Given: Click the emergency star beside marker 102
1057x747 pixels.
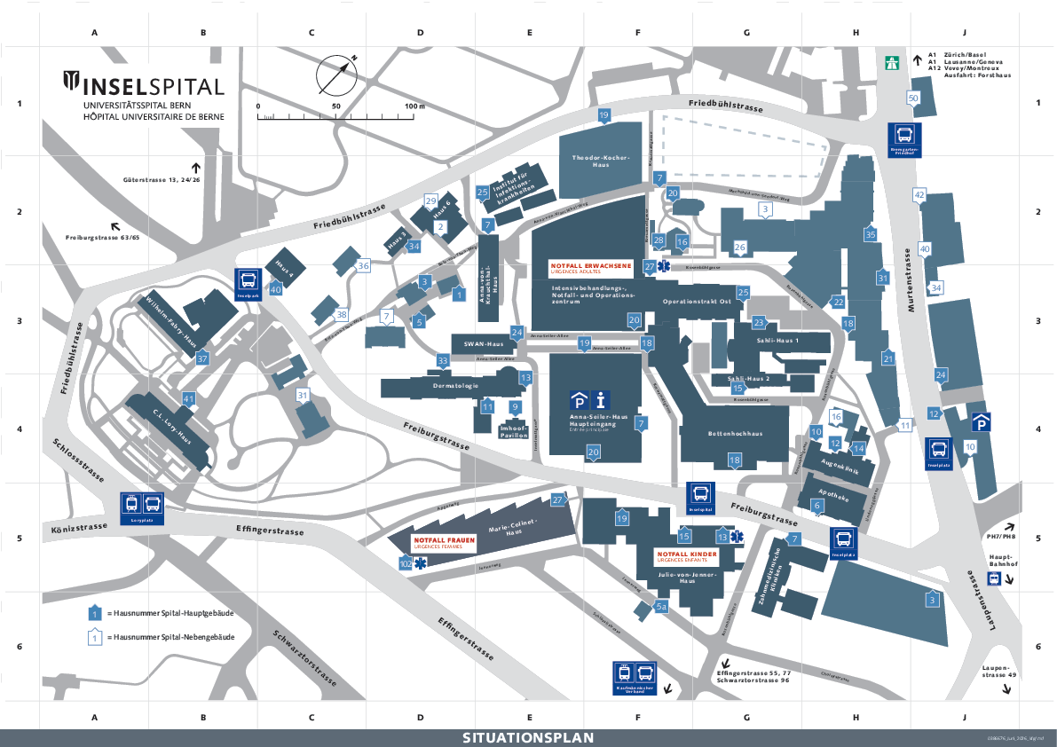Looking at the screenshot, I should (x=422, y=563).
